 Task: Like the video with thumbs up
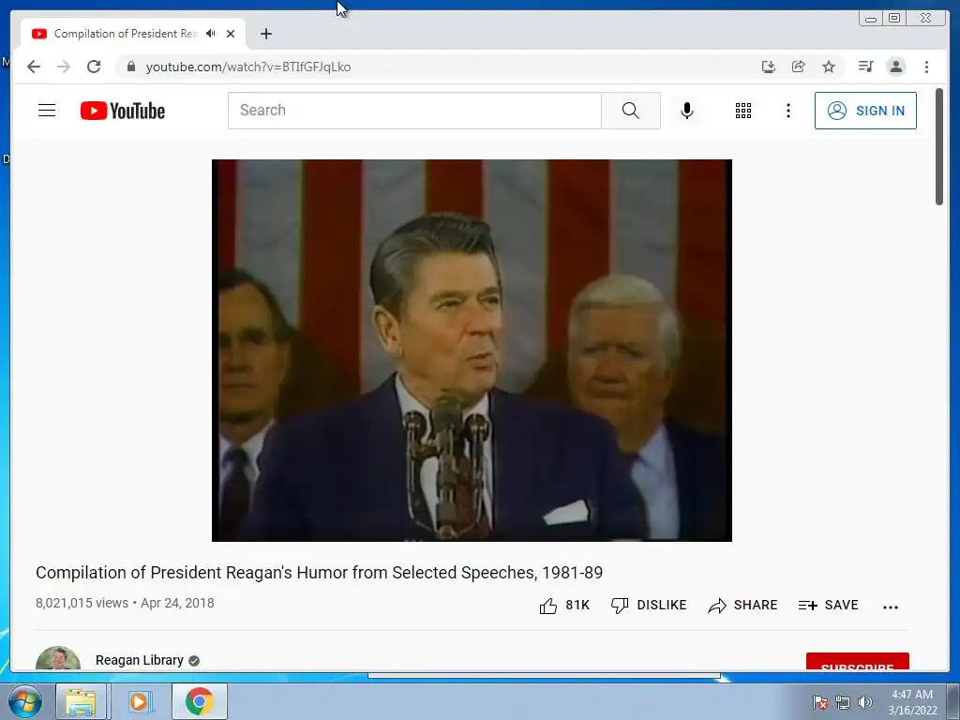563,606
